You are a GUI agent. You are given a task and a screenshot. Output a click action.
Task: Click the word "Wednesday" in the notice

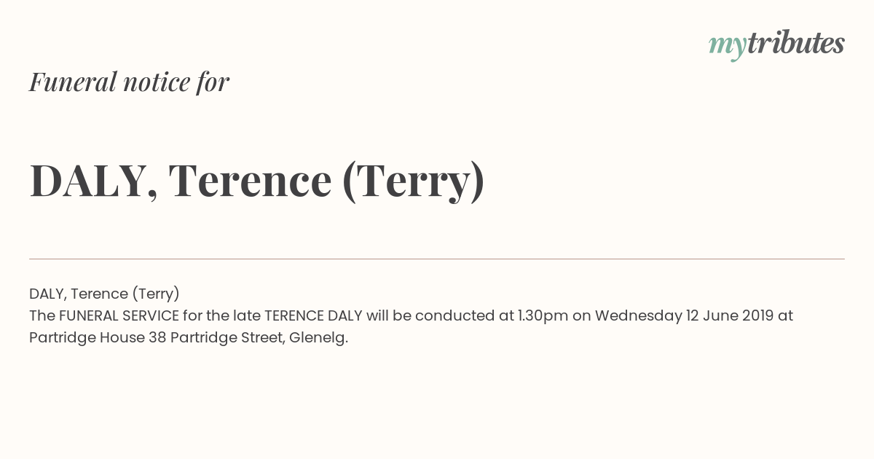tap(638, 315)
